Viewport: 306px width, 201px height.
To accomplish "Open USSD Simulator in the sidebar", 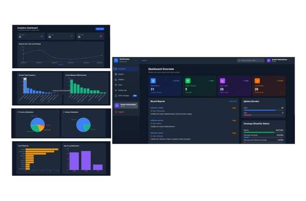I will [126, 96].
